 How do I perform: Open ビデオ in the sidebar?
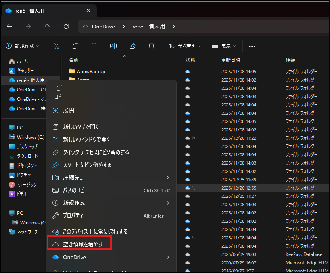[x=18, y=194]
